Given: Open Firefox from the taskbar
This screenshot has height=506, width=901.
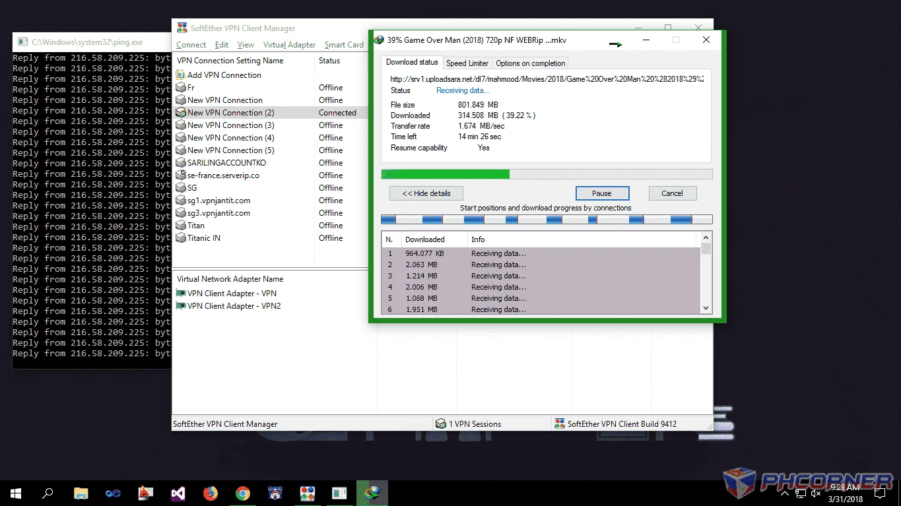Looking at the screenshot, I should tap(210, 493).
